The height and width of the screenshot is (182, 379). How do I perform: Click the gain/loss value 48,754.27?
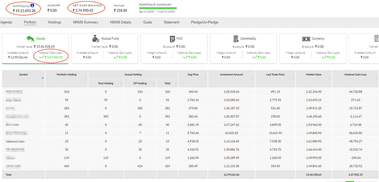(x=356, y=141)
